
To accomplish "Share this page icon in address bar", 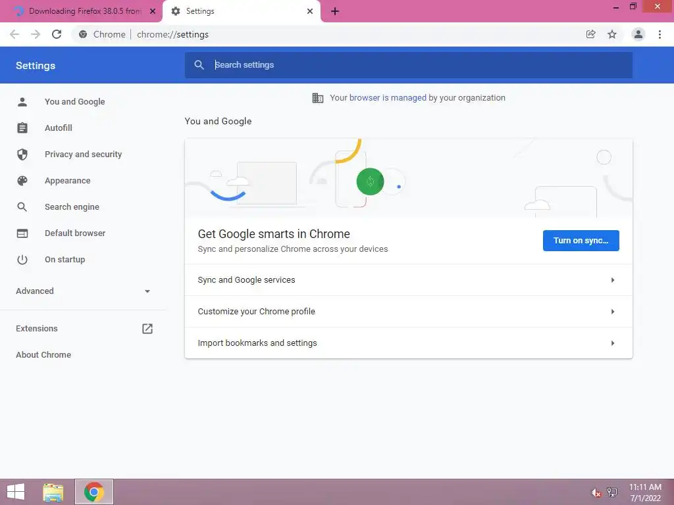I will pyautogui.click(x=590, y=34).
